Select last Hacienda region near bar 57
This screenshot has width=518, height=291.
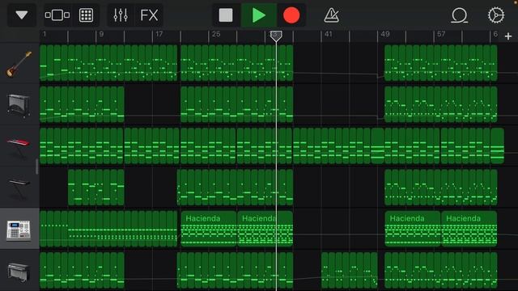pyautogui.click(x=469, y=229)
